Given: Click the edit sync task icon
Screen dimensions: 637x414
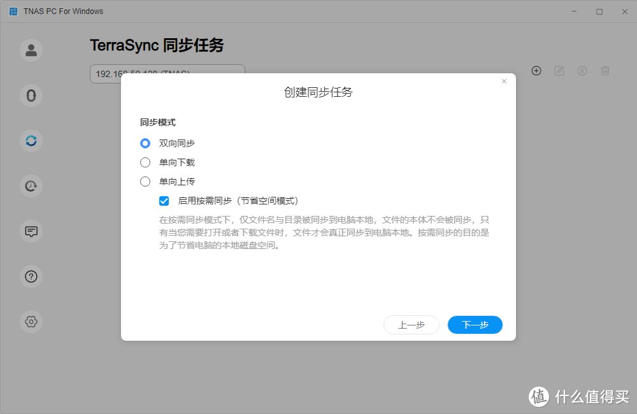Looking at the screenshot, I should point(559,71).
